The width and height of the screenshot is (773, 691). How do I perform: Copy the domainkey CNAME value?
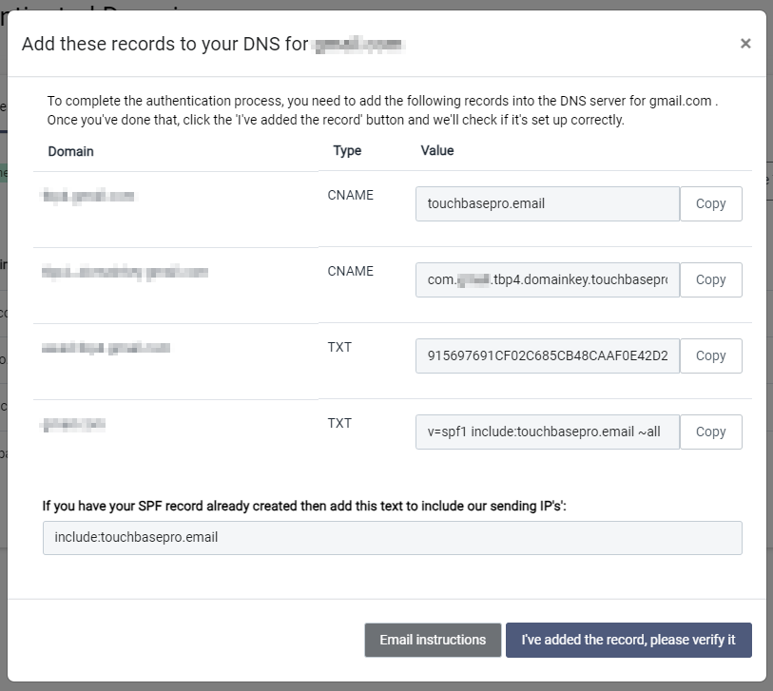[711, 279]
